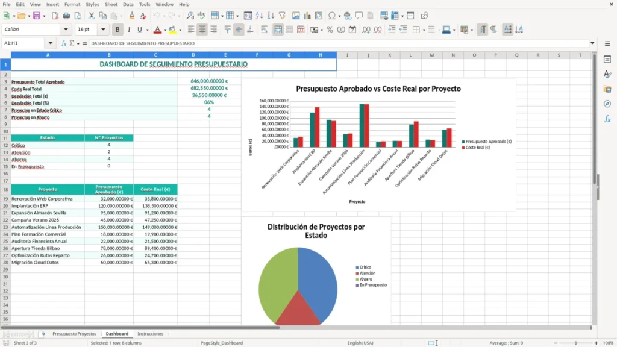Click the Insert Hyperlink icon

[x=348, y=16]
